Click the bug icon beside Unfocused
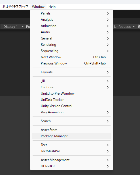Viewport: 140px width, 175px height. 139,27
